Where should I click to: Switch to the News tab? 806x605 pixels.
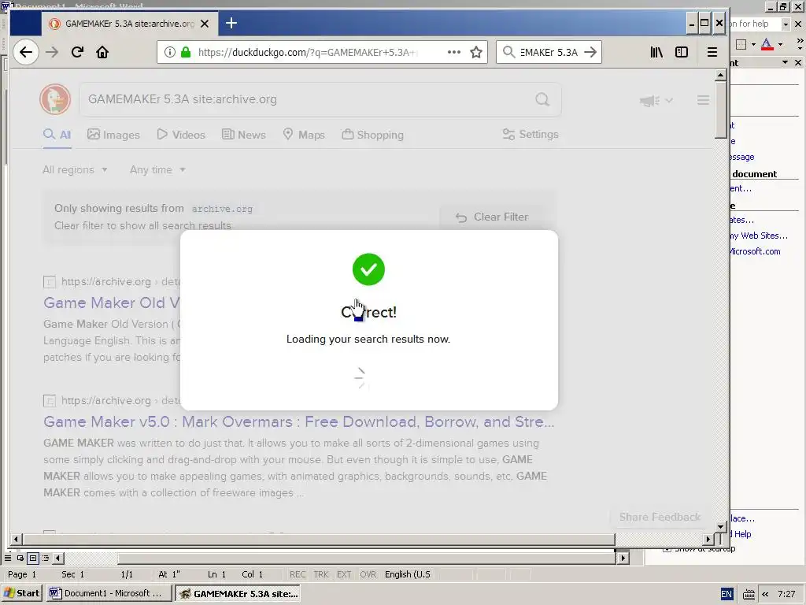pos(244,135)
